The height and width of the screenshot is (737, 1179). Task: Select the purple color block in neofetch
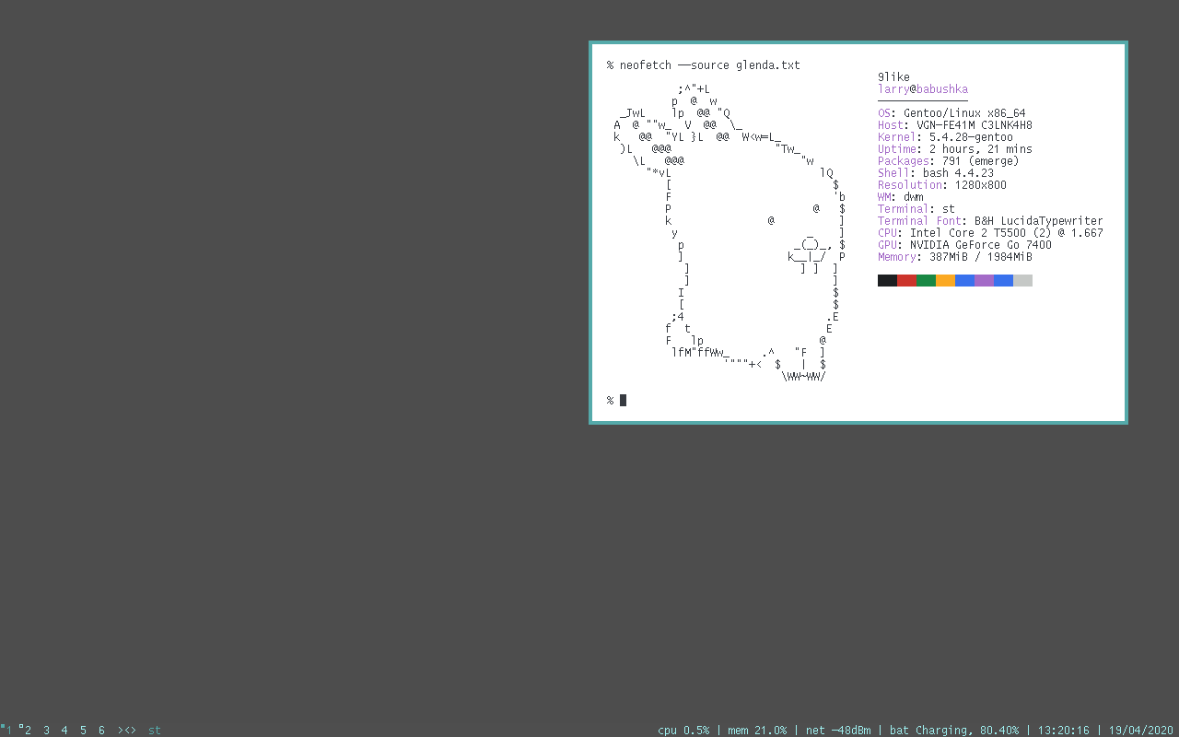[984, 280]
